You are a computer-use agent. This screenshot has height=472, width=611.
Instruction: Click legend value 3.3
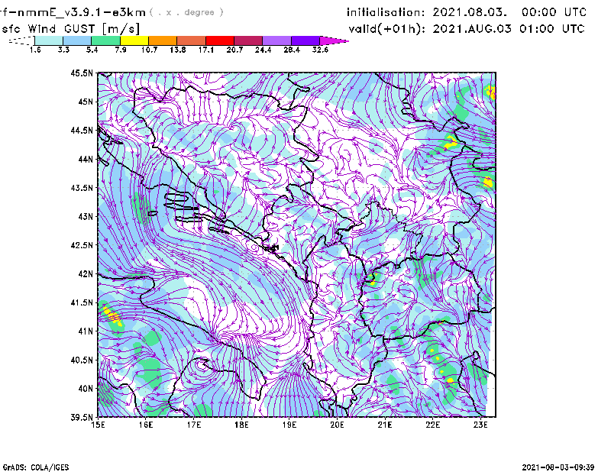63,50
